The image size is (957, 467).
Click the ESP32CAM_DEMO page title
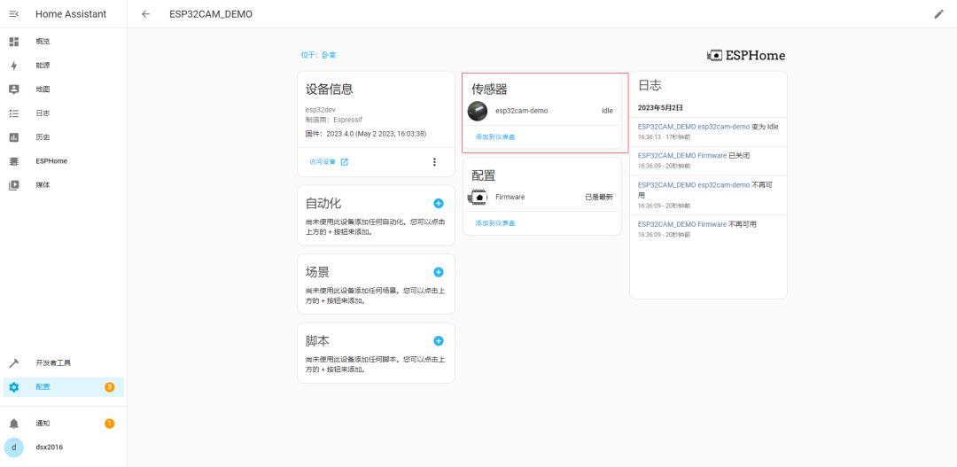coord(211,14)
